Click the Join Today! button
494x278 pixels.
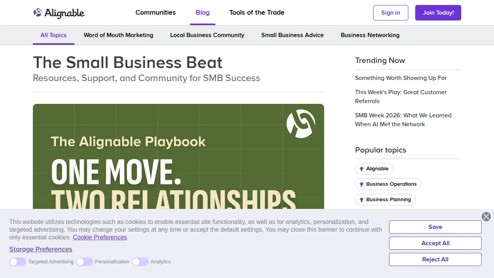click(x=438, y=13)
